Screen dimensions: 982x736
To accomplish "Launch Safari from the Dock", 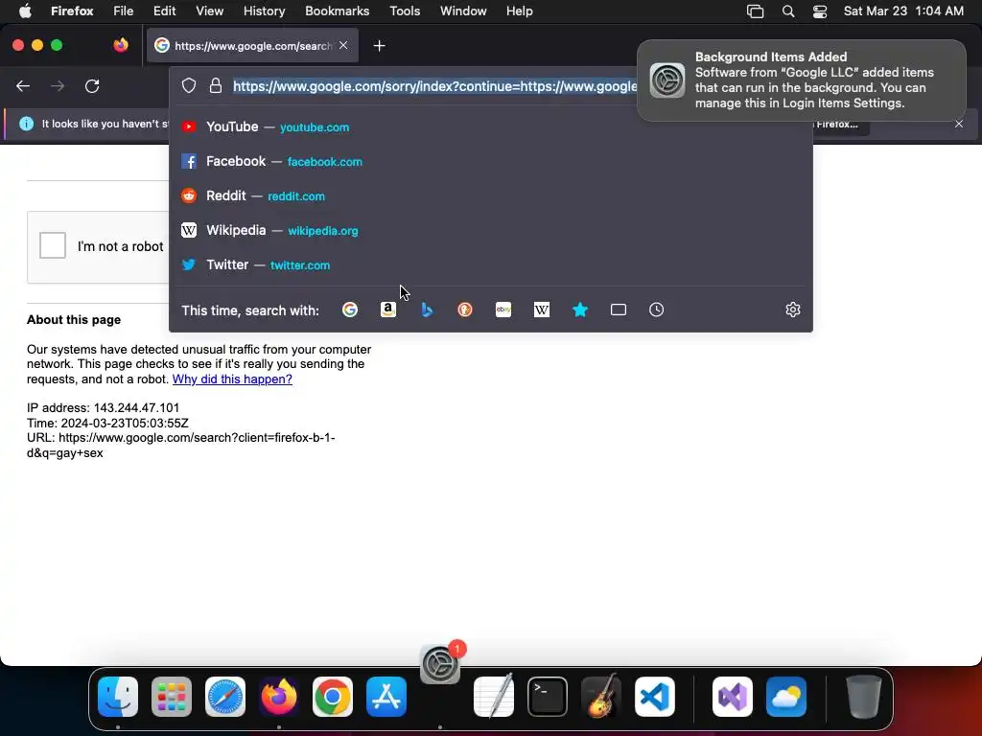I will coord(225,697).
